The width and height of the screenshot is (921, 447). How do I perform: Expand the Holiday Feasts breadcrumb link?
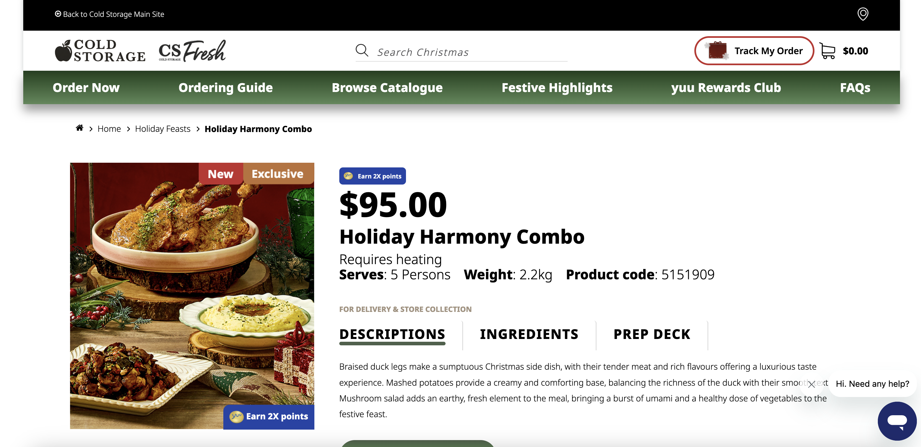point(162,128)
